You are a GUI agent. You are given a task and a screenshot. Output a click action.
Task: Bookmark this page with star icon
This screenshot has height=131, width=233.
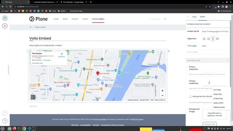210,7
